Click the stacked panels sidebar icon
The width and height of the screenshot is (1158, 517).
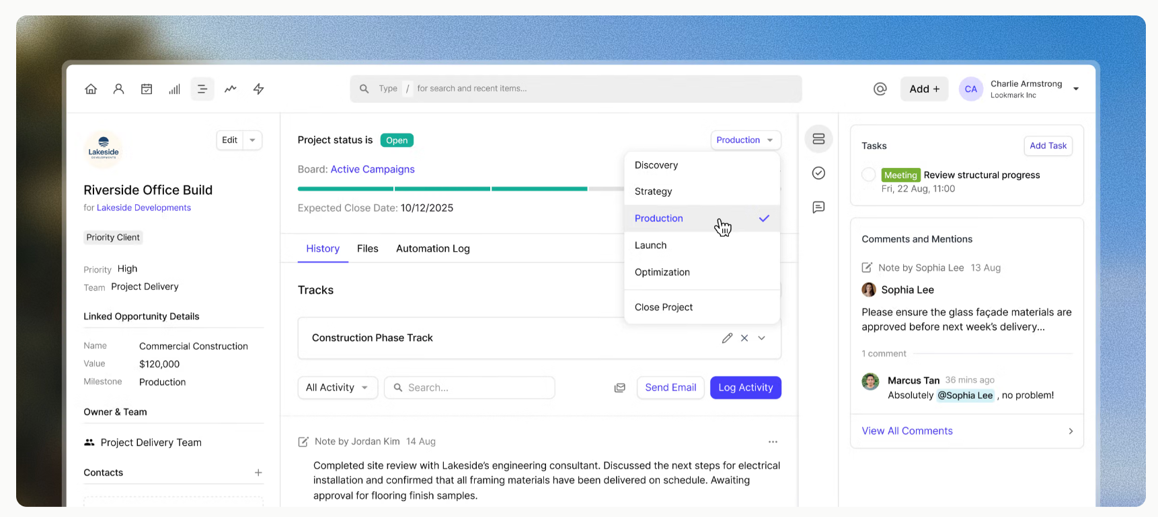point(818,139)
